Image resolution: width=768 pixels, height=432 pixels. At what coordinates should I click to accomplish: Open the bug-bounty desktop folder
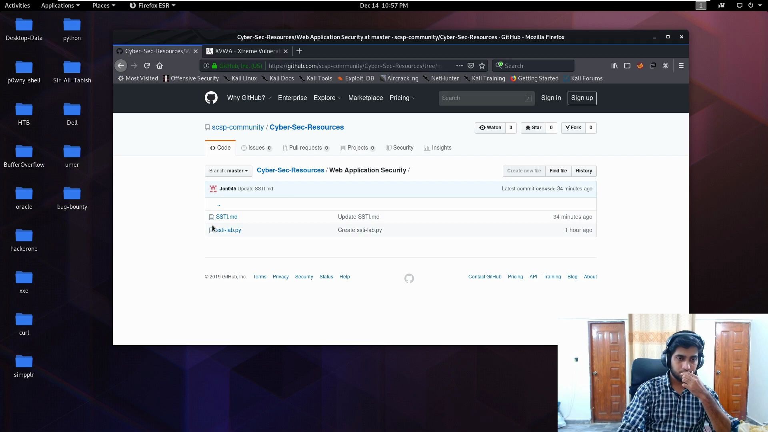click(x=72, y=198)
